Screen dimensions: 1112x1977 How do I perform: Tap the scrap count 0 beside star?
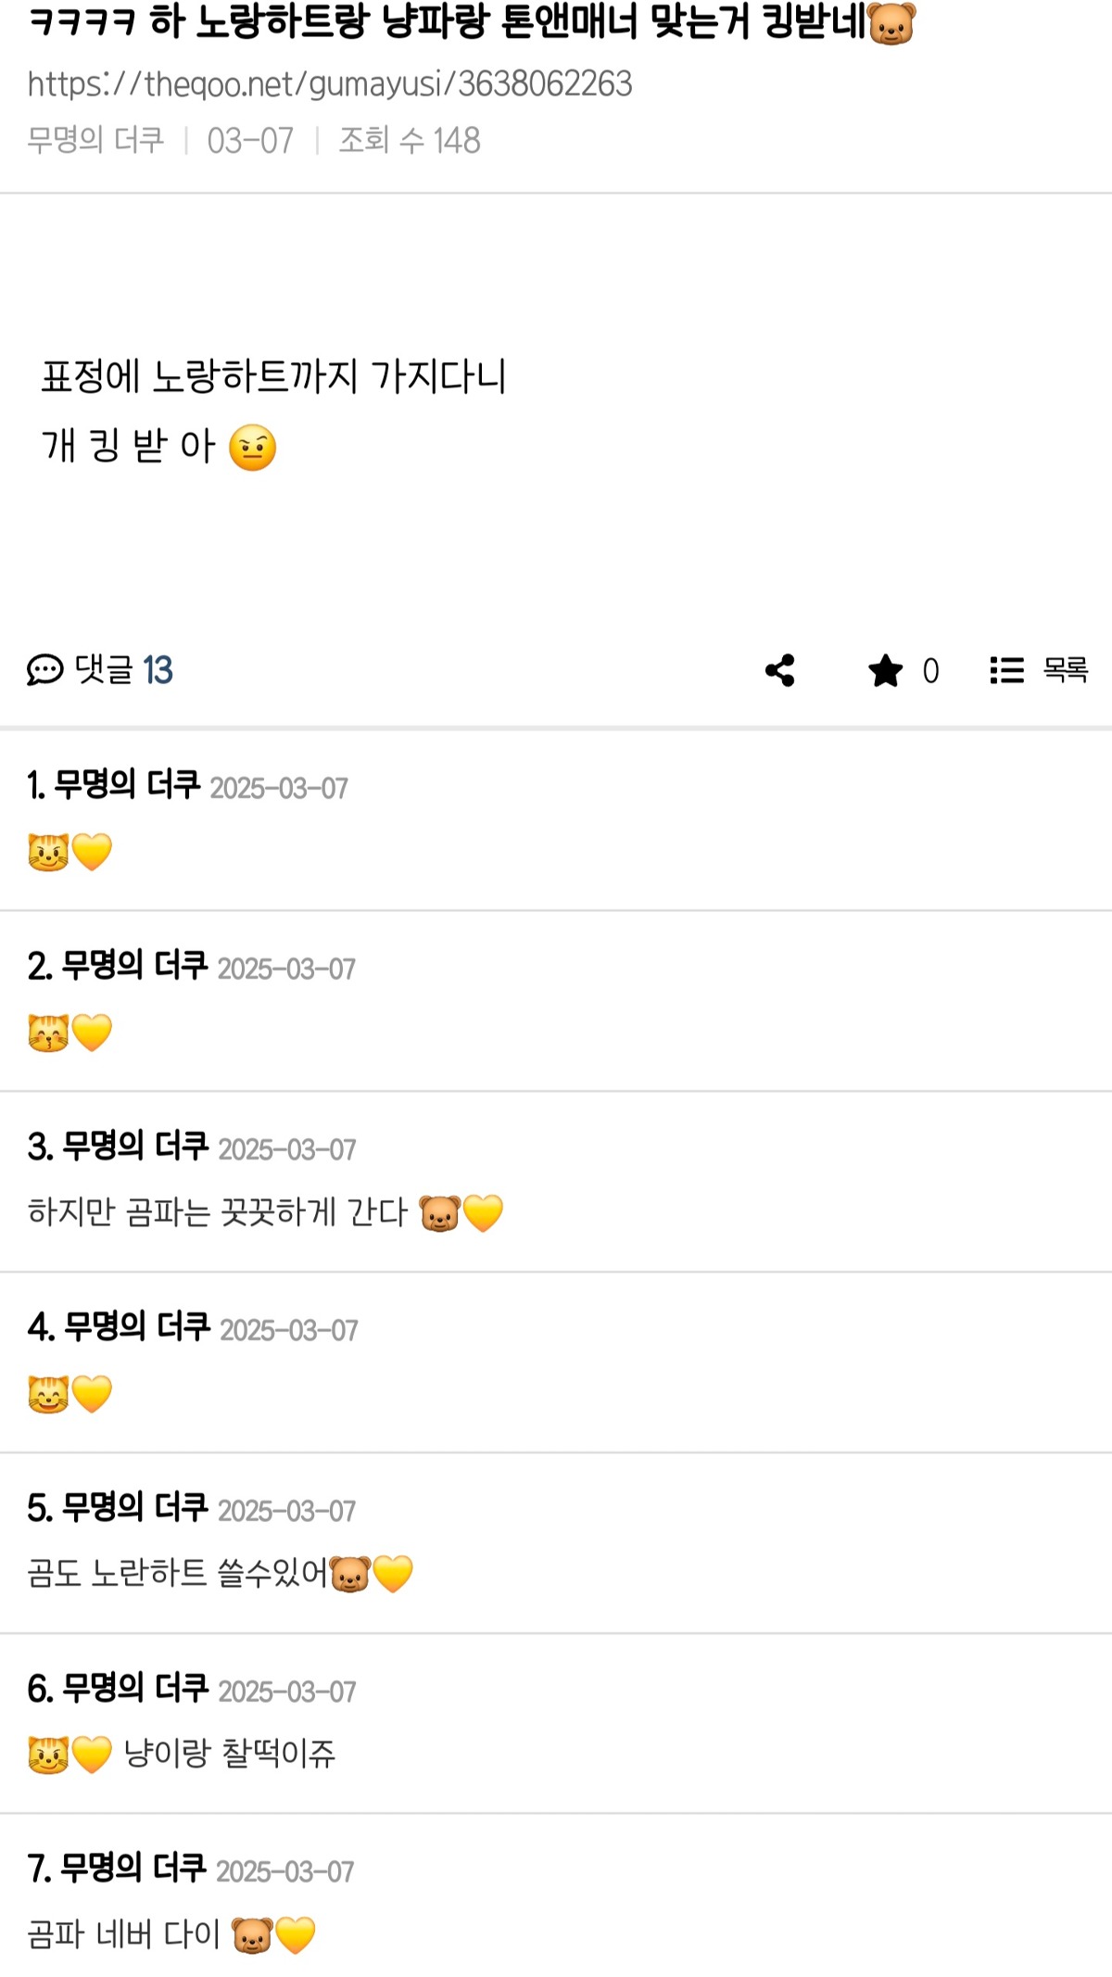[930, 670]
